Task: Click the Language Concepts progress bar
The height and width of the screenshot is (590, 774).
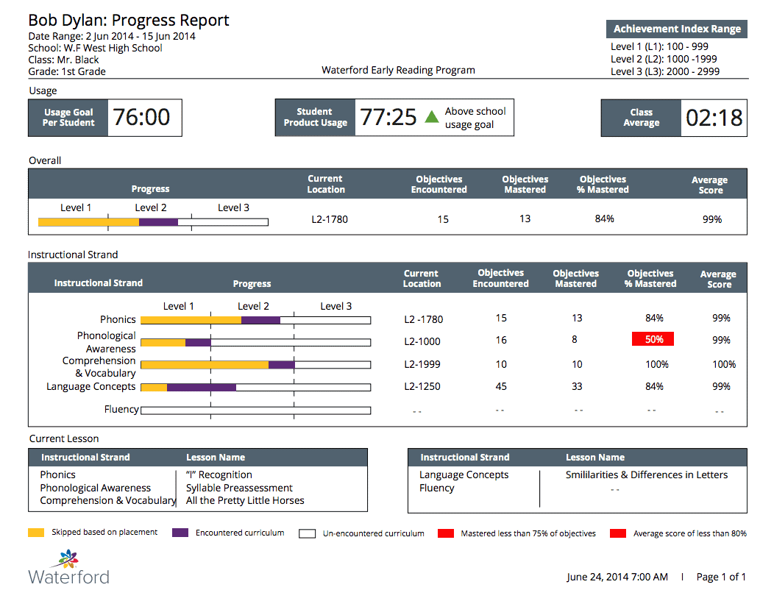Action: pos(256,387)
